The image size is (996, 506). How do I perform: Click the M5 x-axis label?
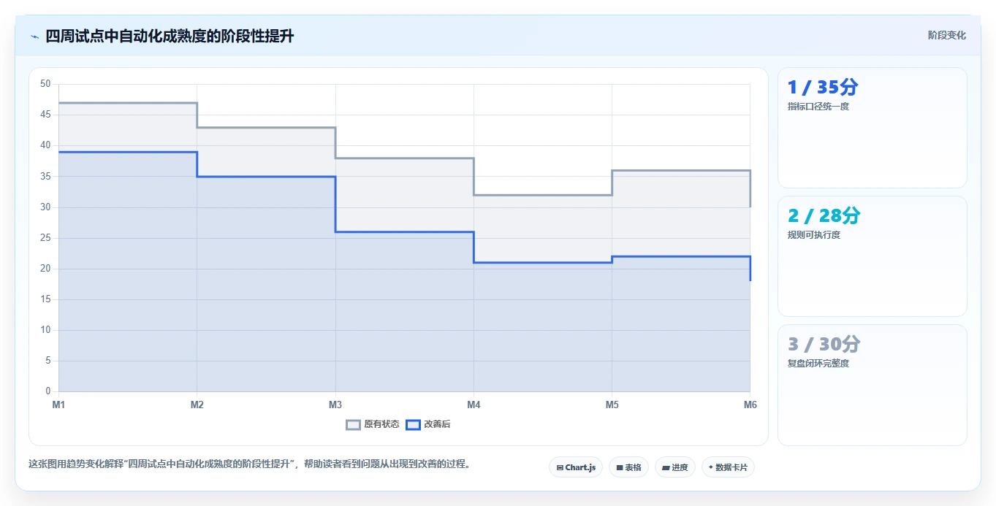click(612, 405)
